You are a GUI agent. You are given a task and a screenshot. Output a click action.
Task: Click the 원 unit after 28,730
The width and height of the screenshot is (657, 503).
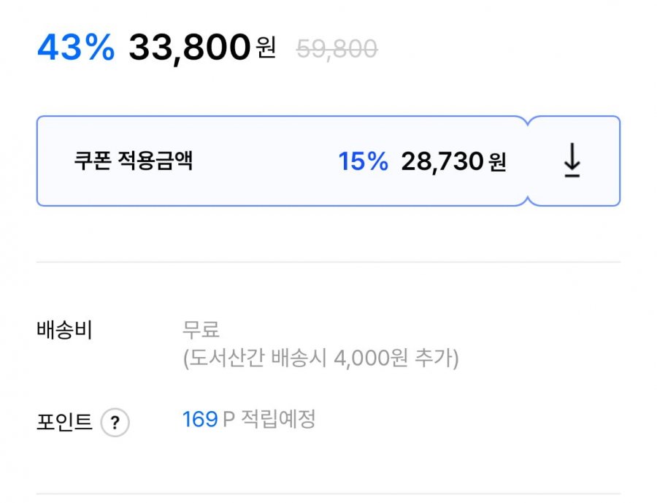(497, 162)
